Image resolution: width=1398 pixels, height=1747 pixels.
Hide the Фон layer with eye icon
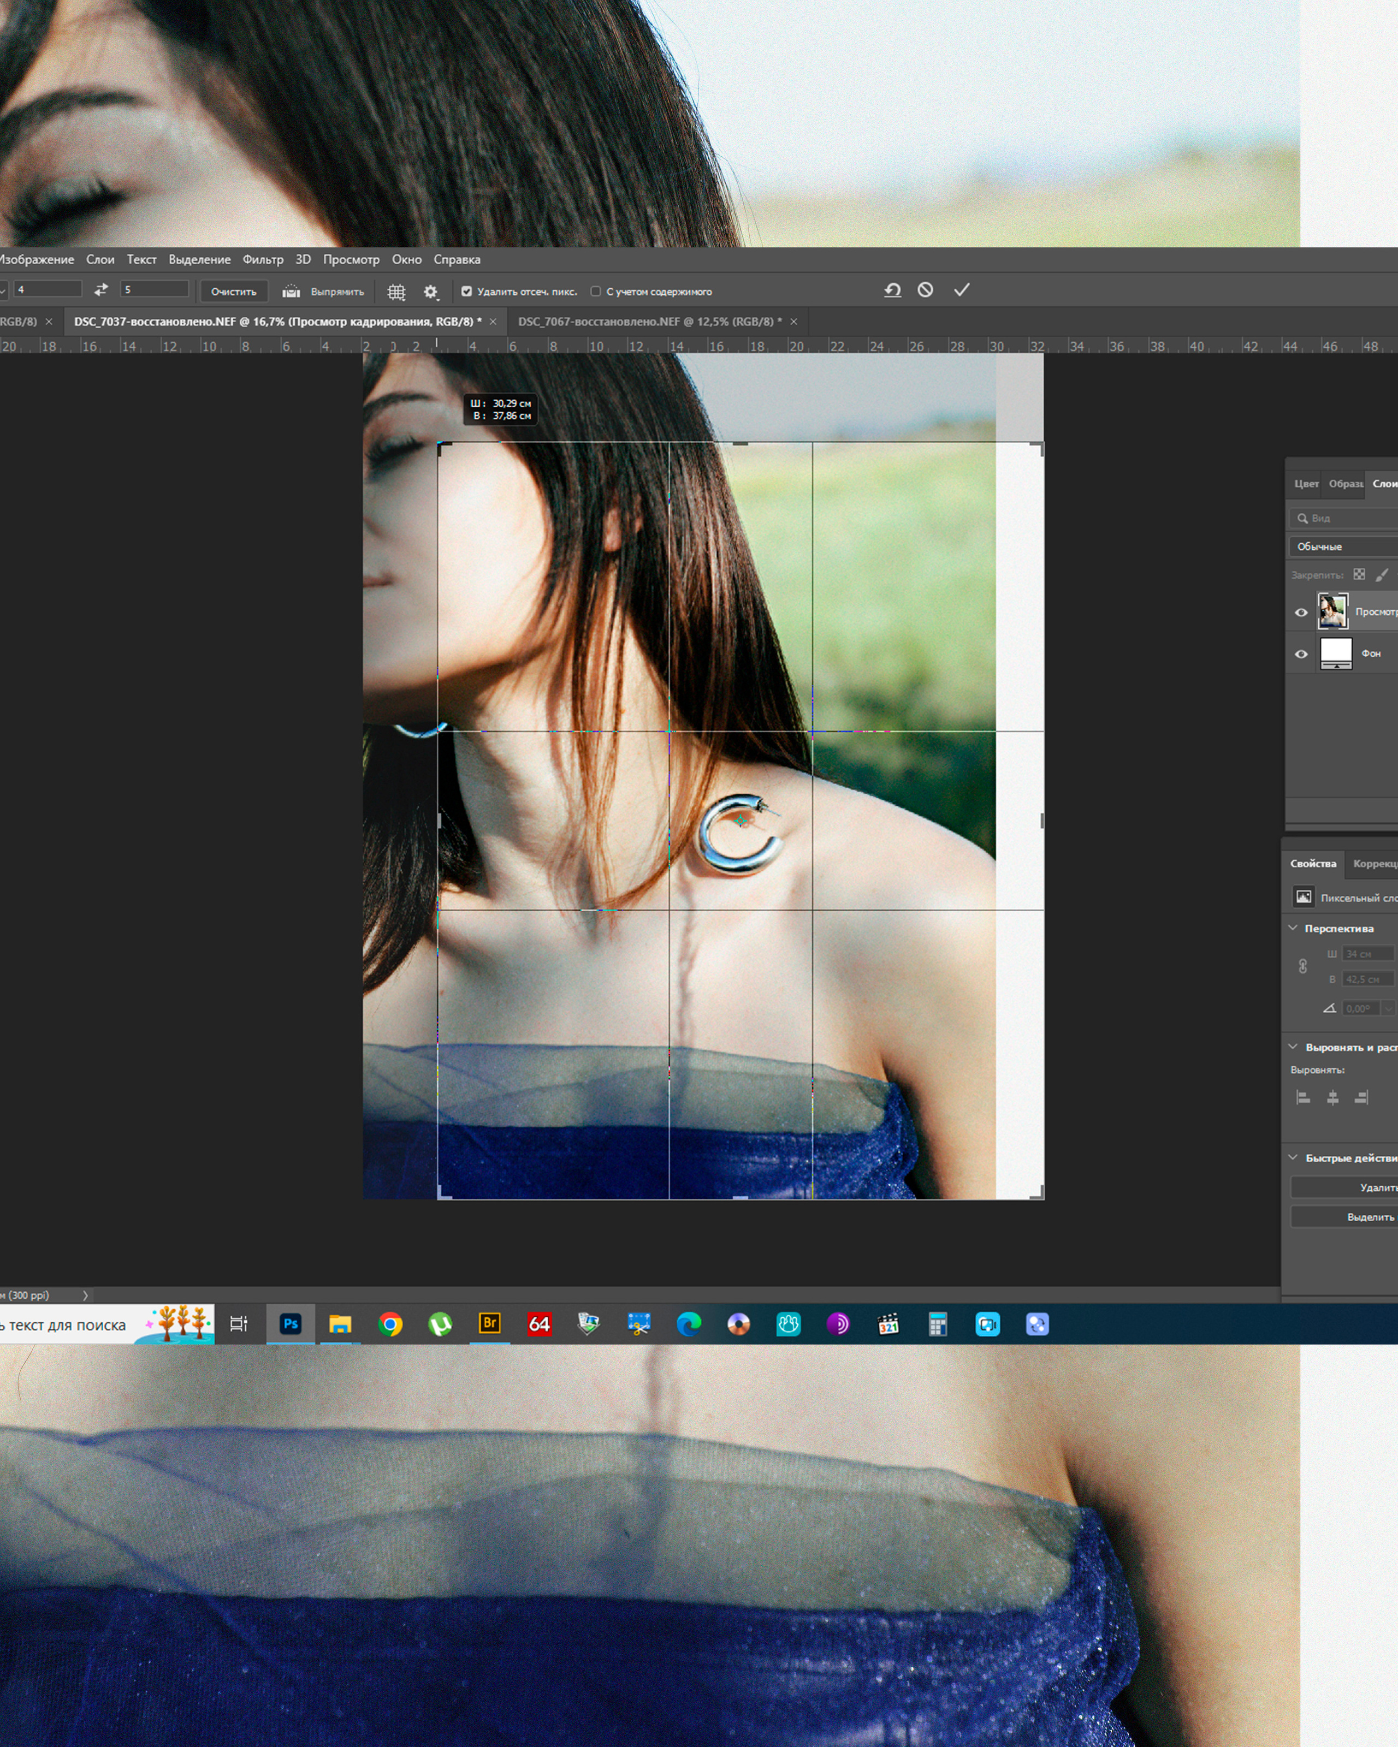point(1301,654)
